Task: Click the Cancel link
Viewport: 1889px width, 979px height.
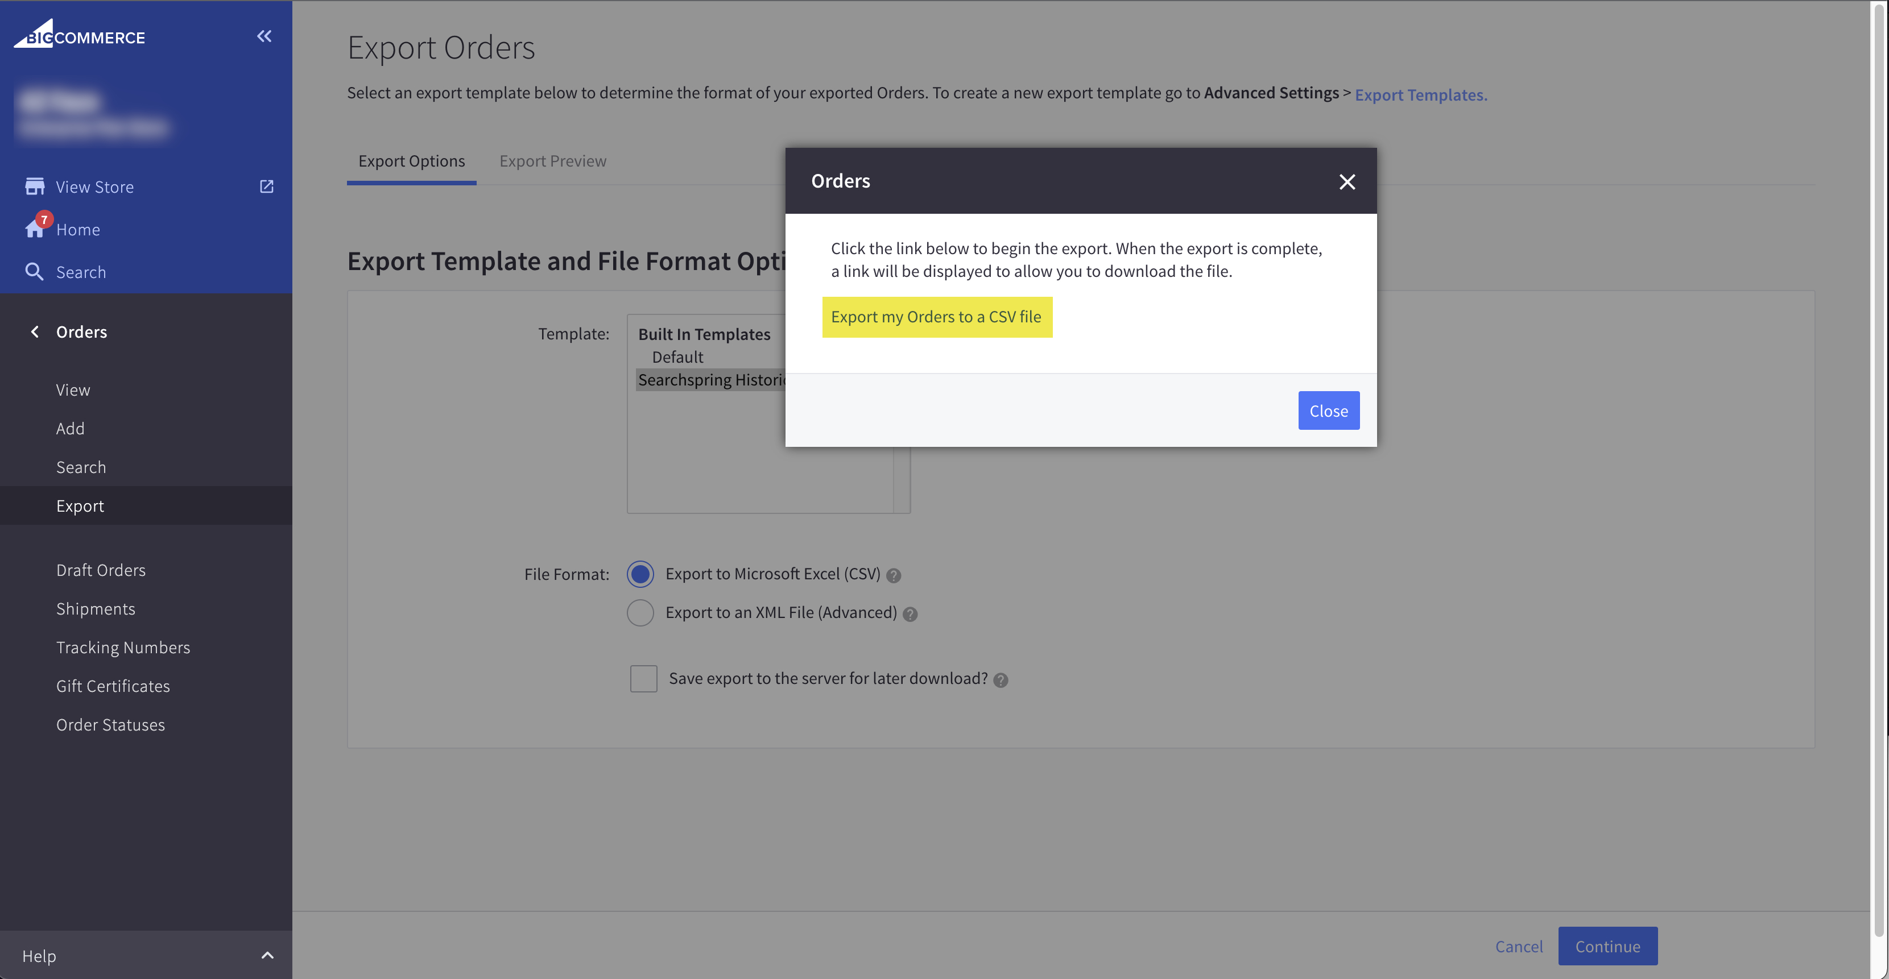Action: click(x=1519, y=946)
